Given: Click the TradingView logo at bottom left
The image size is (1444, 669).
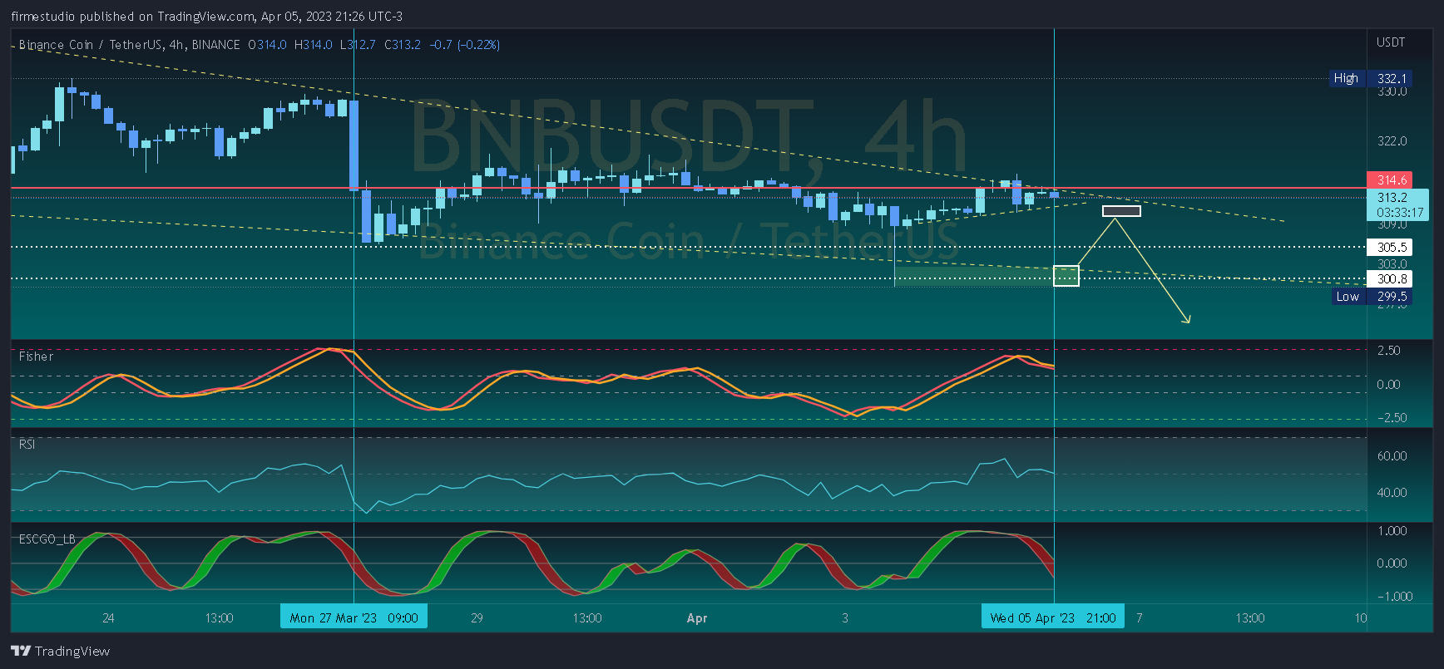Looking at the screenshot, I should [x=60, y=651].
